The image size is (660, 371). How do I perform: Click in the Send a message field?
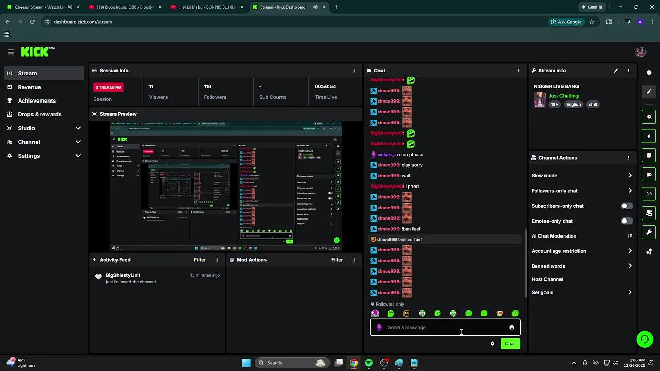click(445, 328)
